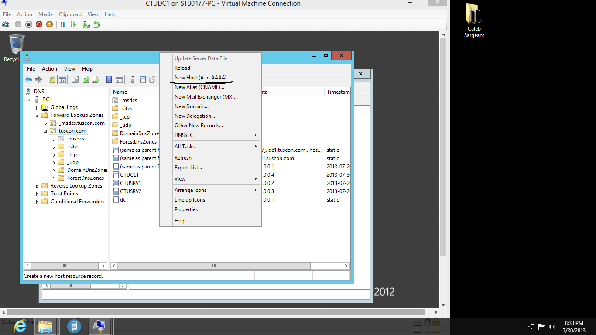The image size is (596, 335).
Task: Choose Export List from the context menu
Action: [210, 167]
